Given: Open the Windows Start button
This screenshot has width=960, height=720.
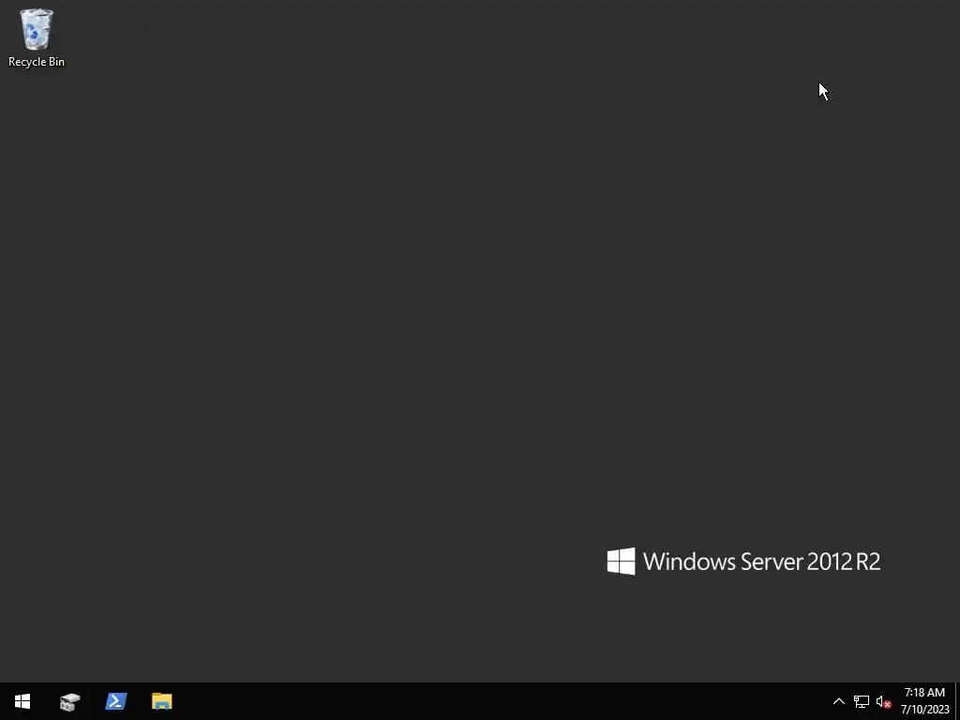Looking at the screenshot, I should point(22,701).
